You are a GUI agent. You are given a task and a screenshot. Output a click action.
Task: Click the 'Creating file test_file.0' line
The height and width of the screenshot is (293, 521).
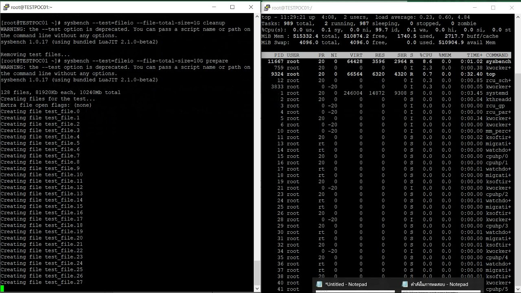tap(40, 112)
